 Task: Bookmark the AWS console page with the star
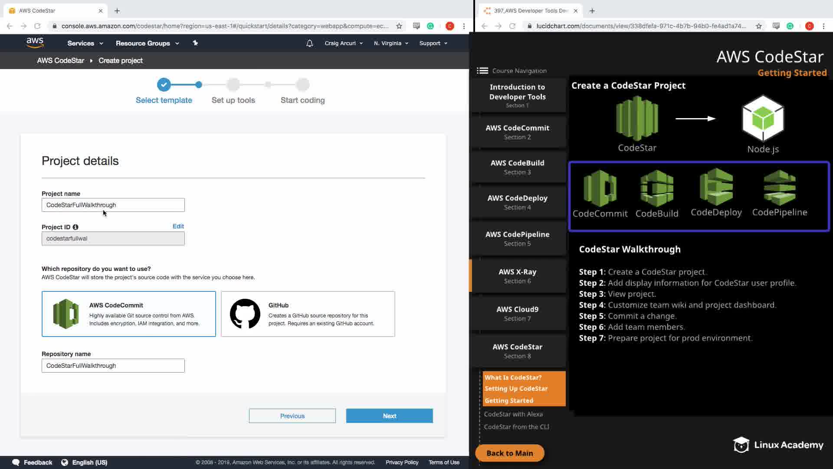click(x=399, y=26)
